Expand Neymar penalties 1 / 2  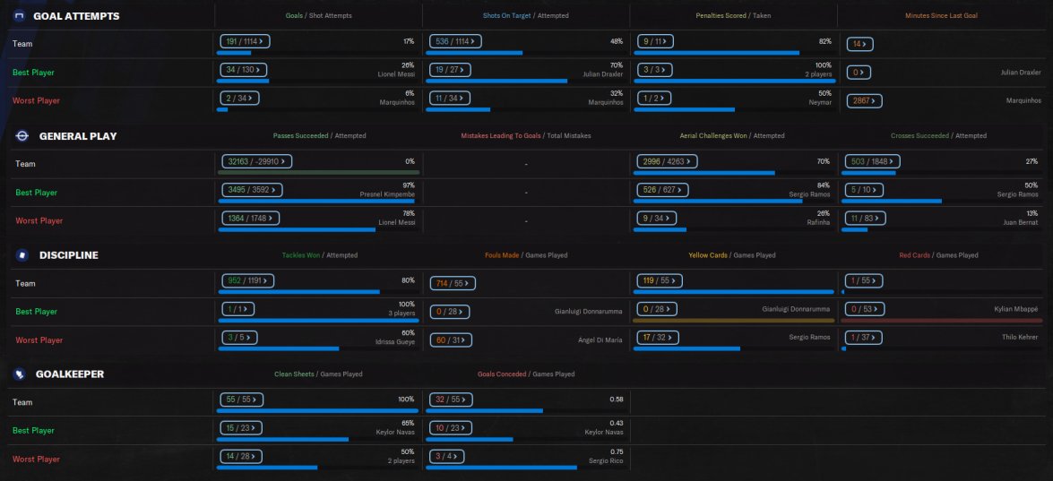pyautogui.click(x=652, y=99)
